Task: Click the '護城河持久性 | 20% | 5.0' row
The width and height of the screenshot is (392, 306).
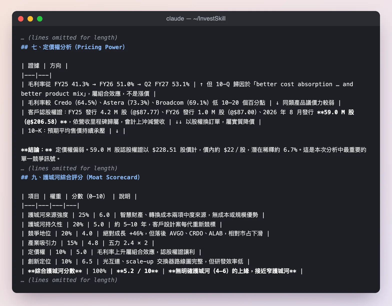Action: point(122,224)
